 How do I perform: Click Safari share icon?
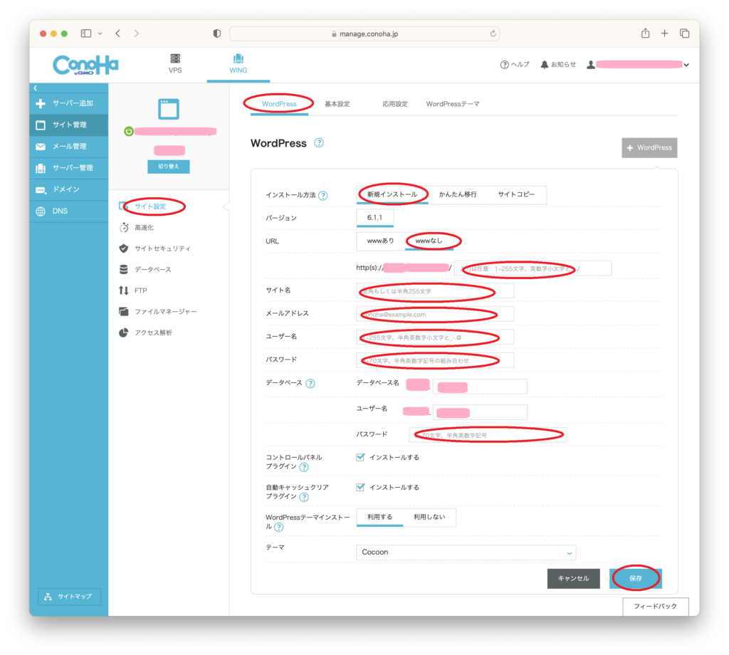point(645,33)
